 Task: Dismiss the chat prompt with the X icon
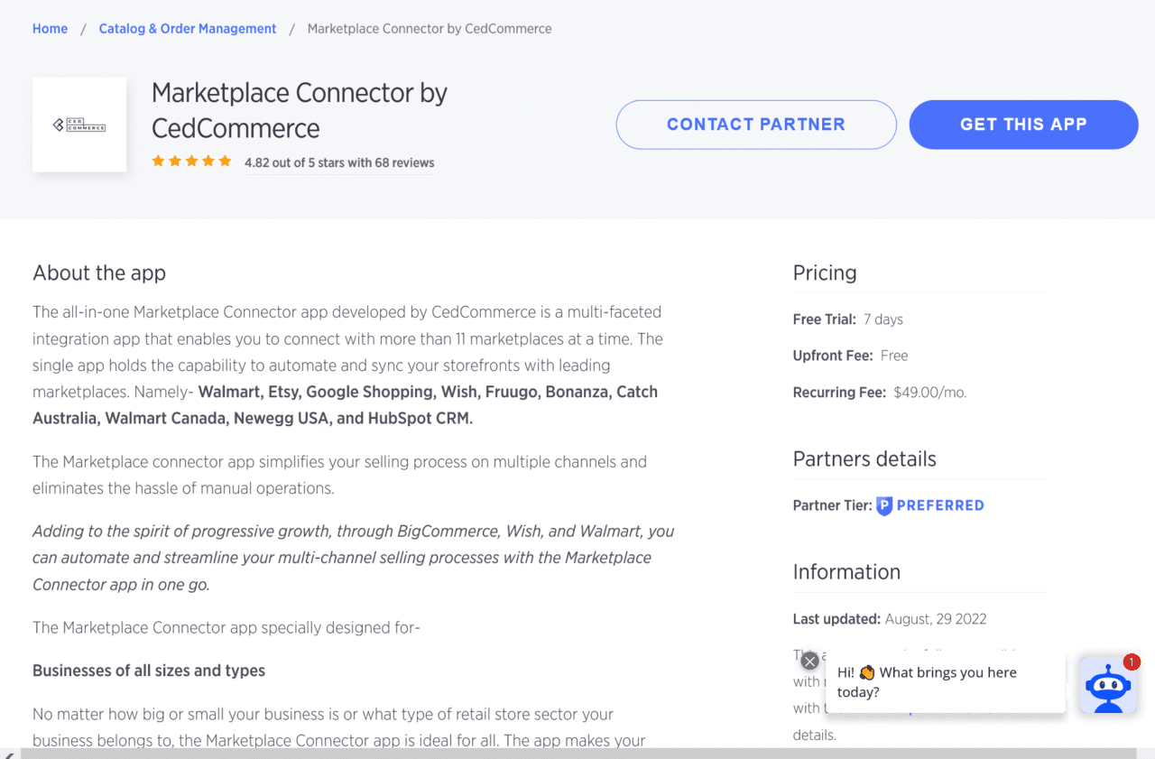click(x=809, y=661)
